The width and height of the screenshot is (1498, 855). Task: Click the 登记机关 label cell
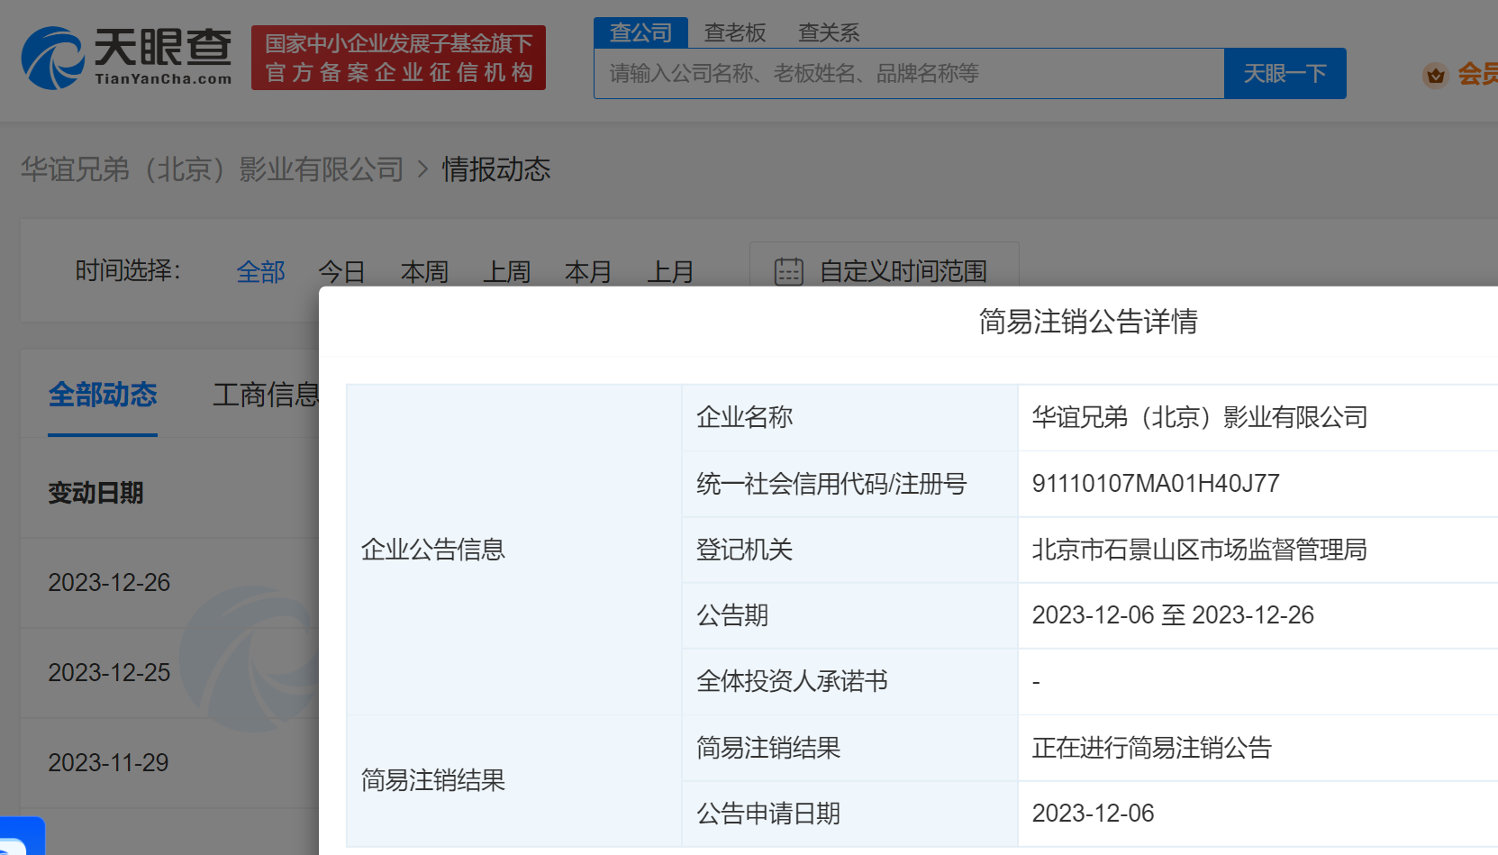point(849,550)
